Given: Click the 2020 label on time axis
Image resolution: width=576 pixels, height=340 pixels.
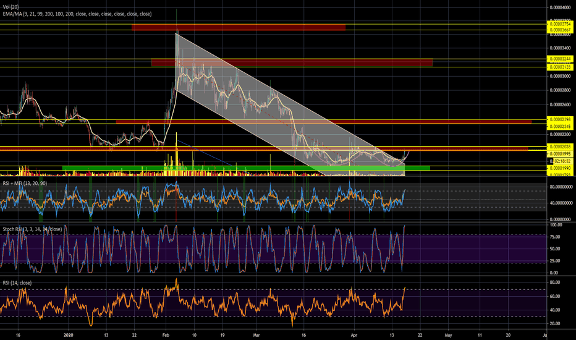Looking at the screenshot, I should 69,335.
